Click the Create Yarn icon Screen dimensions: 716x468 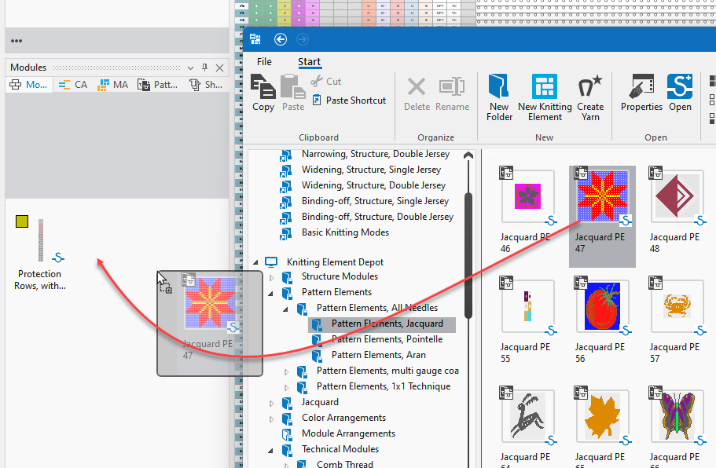(x=590, y=97)
